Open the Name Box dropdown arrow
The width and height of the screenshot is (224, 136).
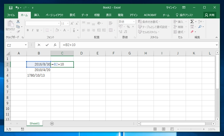click(x=26, y=45)
